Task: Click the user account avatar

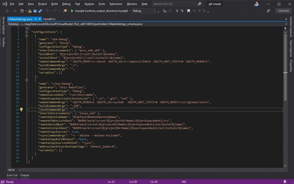Action: click(x=256, y=4)
